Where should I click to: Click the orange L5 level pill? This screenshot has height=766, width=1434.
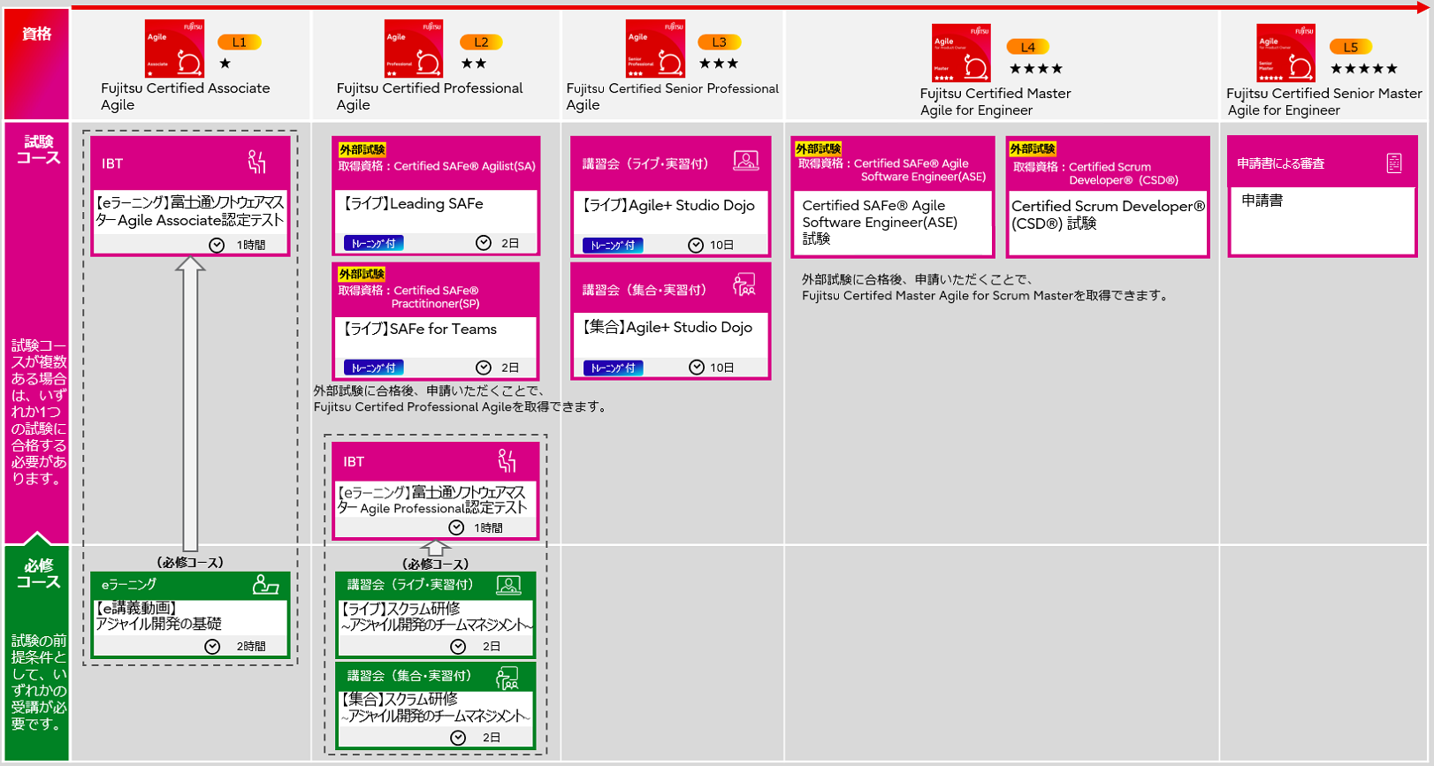1351,47
